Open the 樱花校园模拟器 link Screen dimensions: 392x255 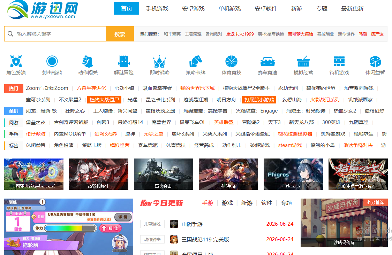[x=295, y=134]
